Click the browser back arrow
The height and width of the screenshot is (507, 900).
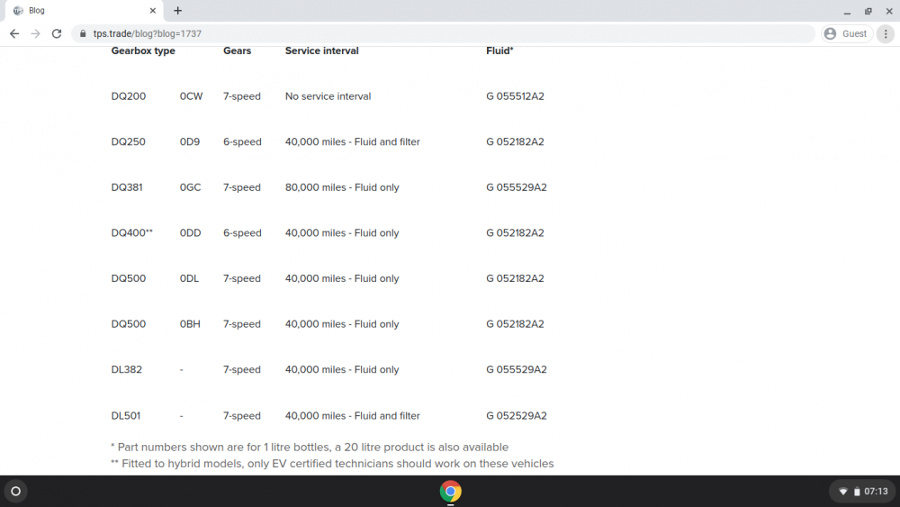pos(14,34)
